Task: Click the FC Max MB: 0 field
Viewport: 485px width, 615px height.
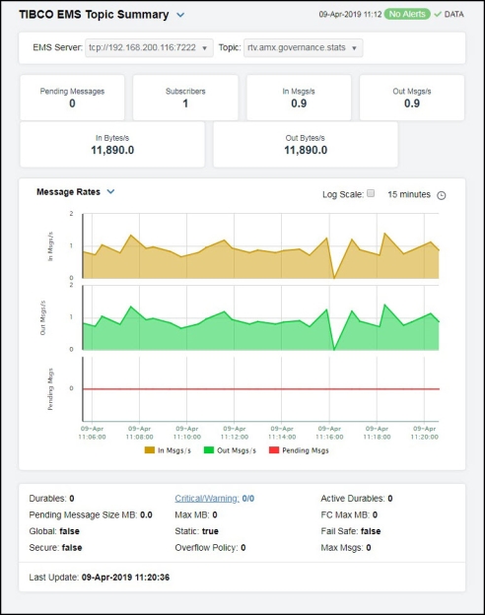Action: tap(349, 515)
